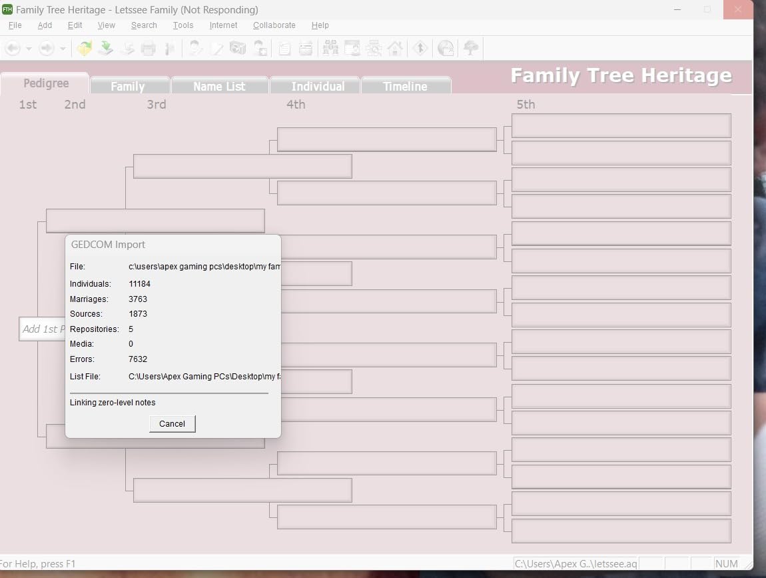766x578 pixels.
Task: Click the edit person toolbar icon
Action: tap(195, 48)
